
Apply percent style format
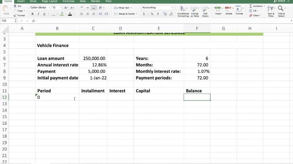click(x=152, y=14)
